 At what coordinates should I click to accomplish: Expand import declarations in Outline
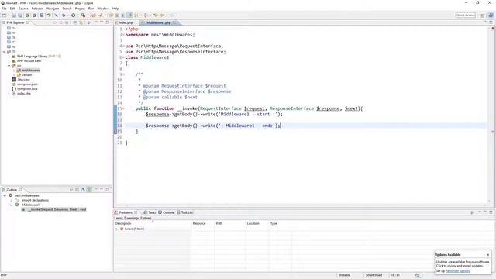click(x=11, y=200)
